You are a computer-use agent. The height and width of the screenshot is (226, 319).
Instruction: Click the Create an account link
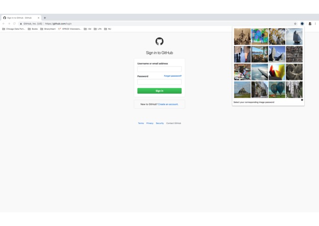point(168,104)
